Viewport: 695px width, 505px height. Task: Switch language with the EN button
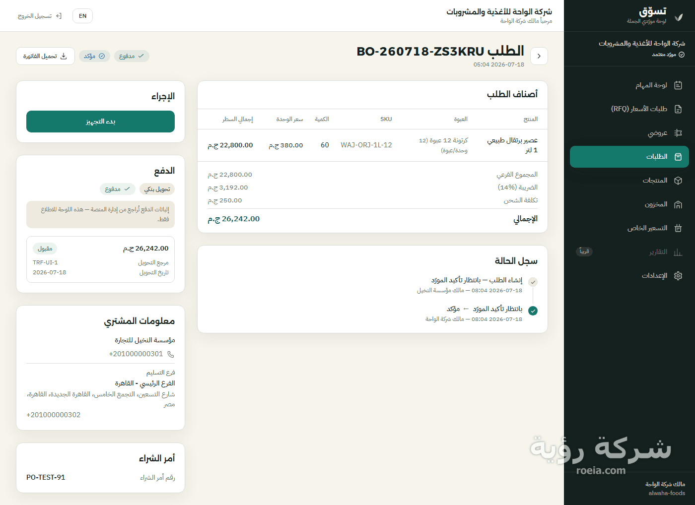(x=82, y=16)
